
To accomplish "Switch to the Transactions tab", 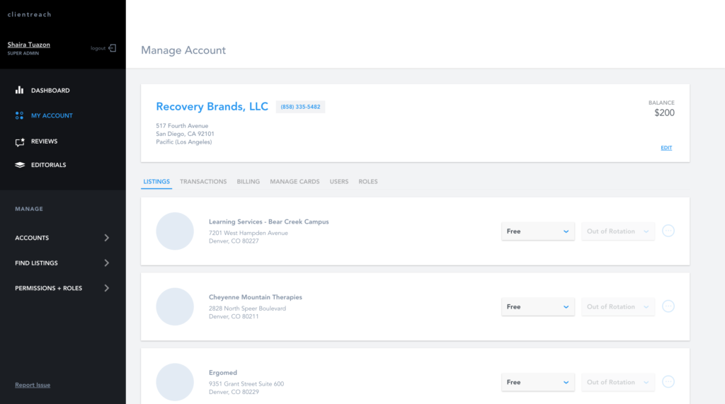I will click(203, 182).
